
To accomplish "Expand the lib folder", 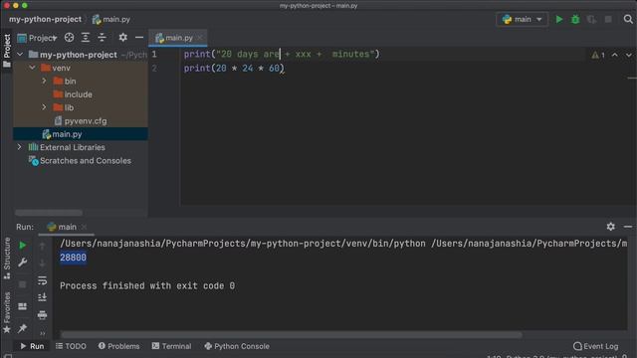I will [44, 107].
